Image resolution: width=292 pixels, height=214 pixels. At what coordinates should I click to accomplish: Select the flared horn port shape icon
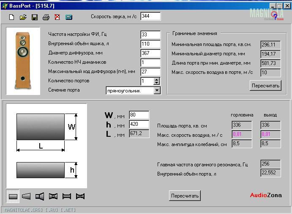point(40,196)
